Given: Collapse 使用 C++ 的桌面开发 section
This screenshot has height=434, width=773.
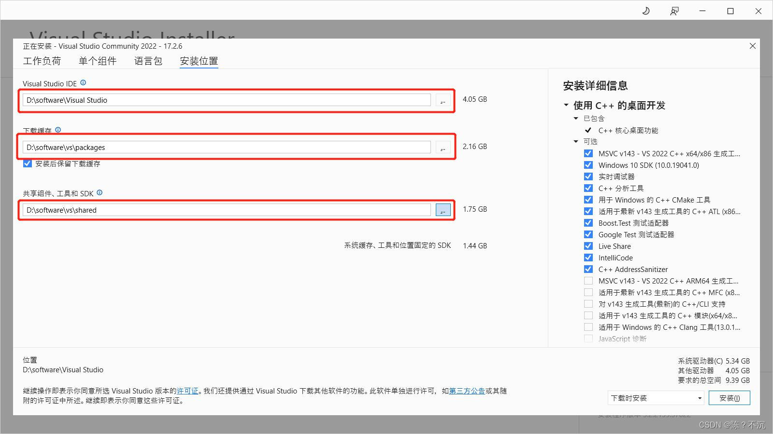Looking at the screenshot, I should pos(566,105).
